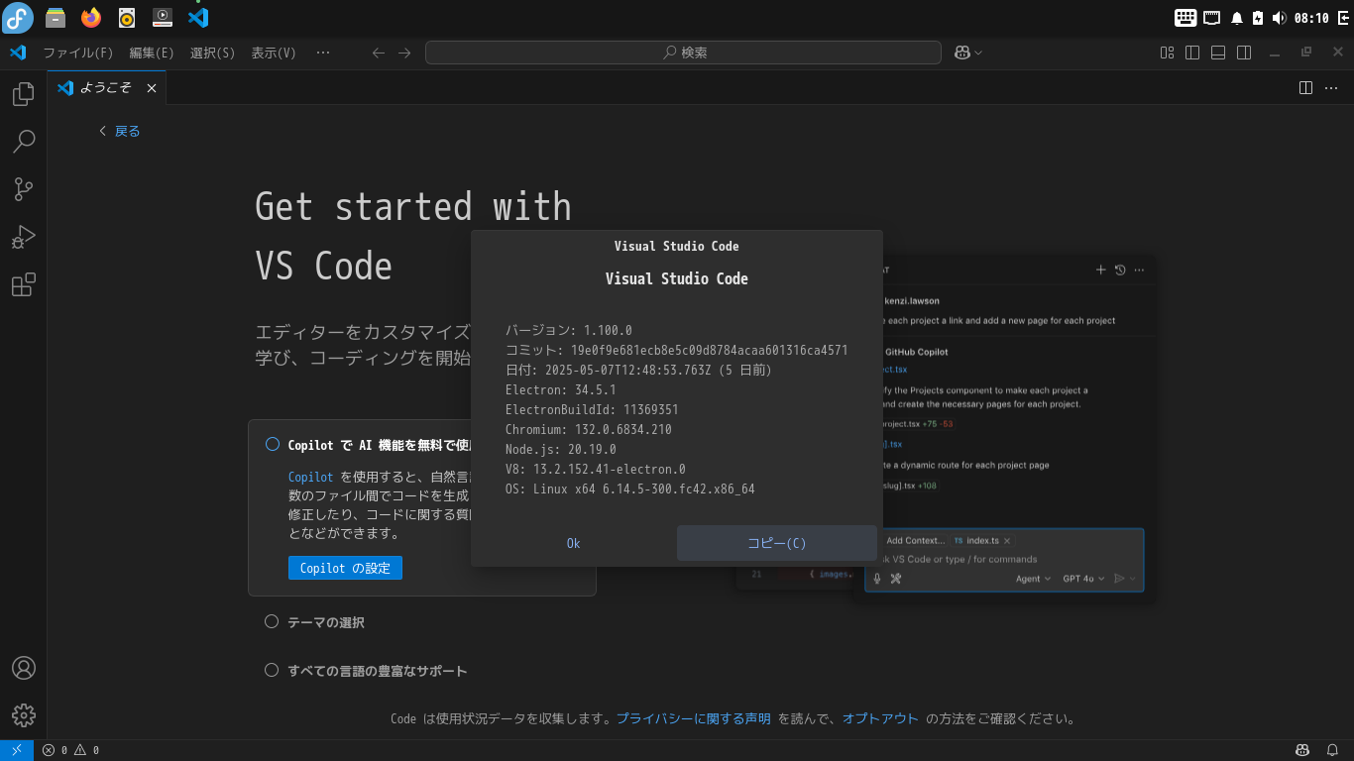Open the Explorer view in activity bar
Image resolution: width=1354 pixels, height=761 pixels.
[23, 94]
